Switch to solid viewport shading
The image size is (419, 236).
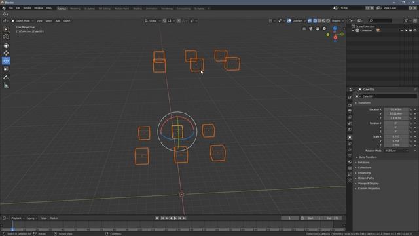click(319, 20)
